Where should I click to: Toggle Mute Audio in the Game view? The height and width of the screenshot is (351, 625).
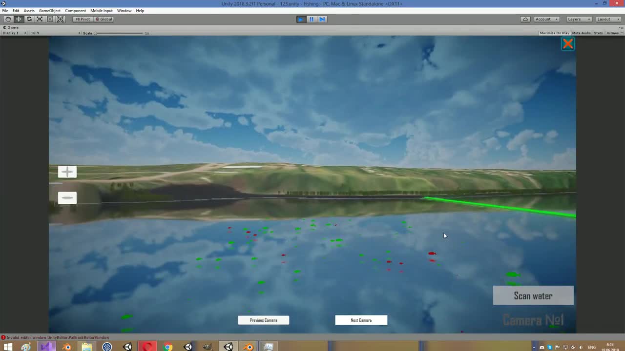pos(581,33)
